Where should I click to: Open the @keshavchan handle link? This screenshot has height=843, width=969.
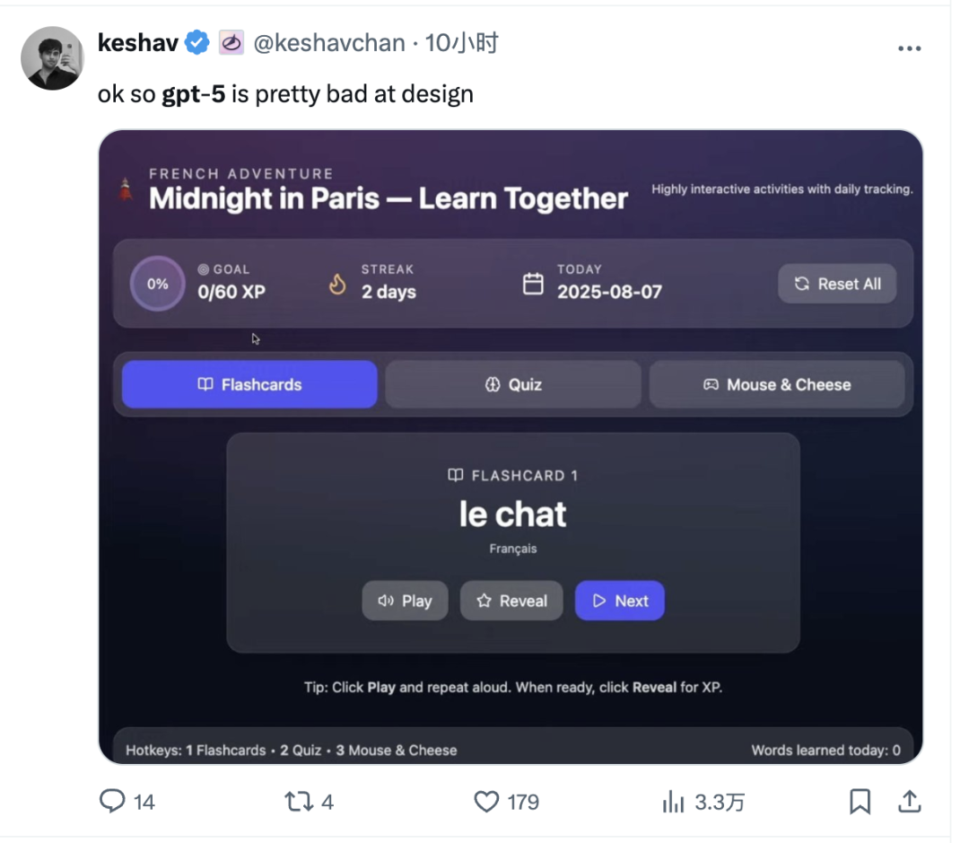pos(329,43)
